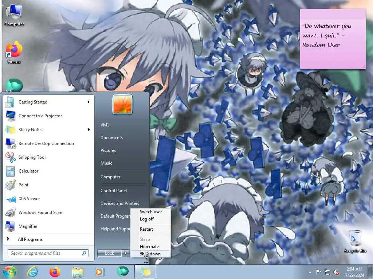Click the Sticky Notes icon in Start menu
The width and height of the screenshot is (373, 279).
coord(10,130)
